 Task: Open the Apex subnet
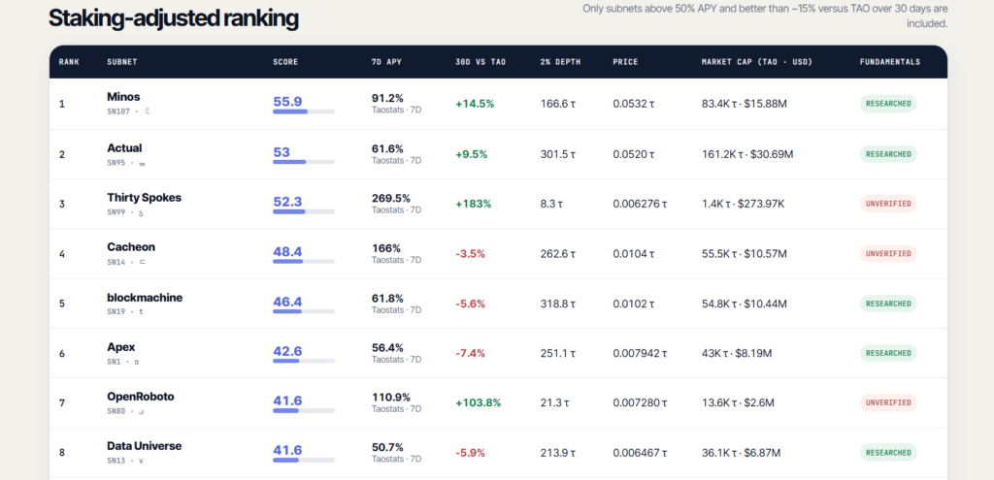121,347
